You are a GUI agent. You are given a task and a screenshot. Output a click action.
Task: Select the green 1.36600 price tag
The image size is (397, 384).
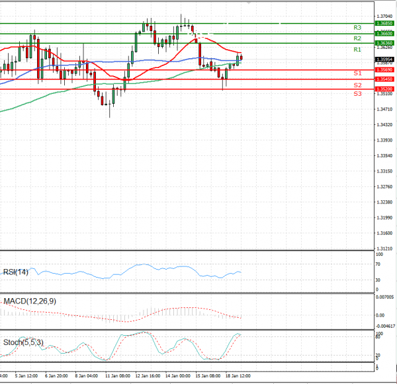point(384,34)
